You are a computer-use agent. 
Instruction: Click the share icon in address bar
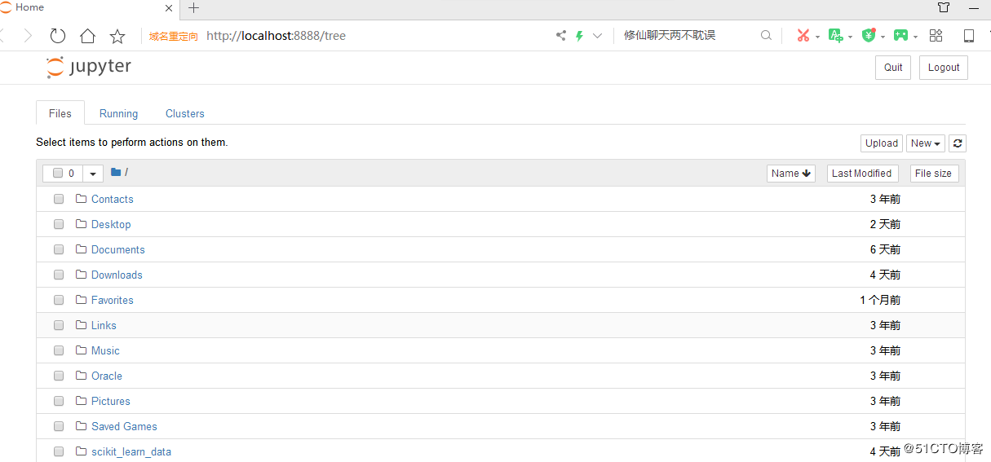pos(560,36)
